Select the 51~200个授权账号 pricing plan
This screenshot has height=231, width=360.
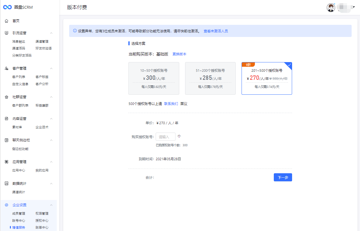[210, 78]
